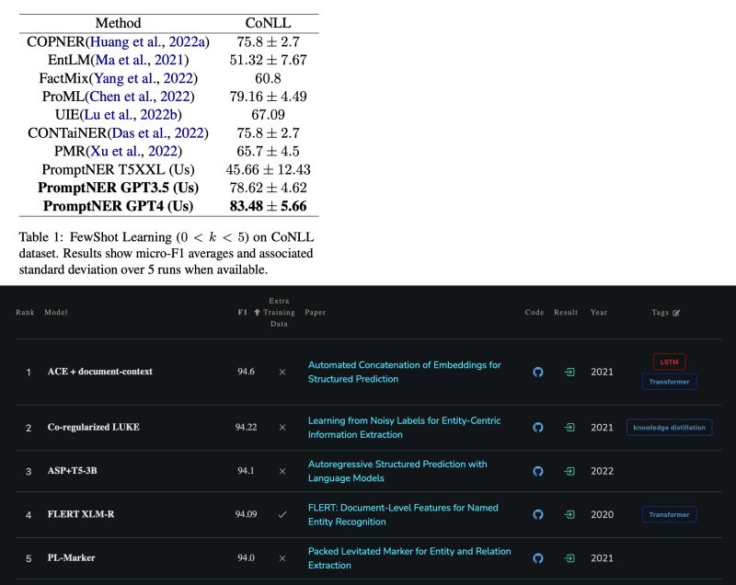View result icon for ASP+T5-3B row

tap(570, 471)
